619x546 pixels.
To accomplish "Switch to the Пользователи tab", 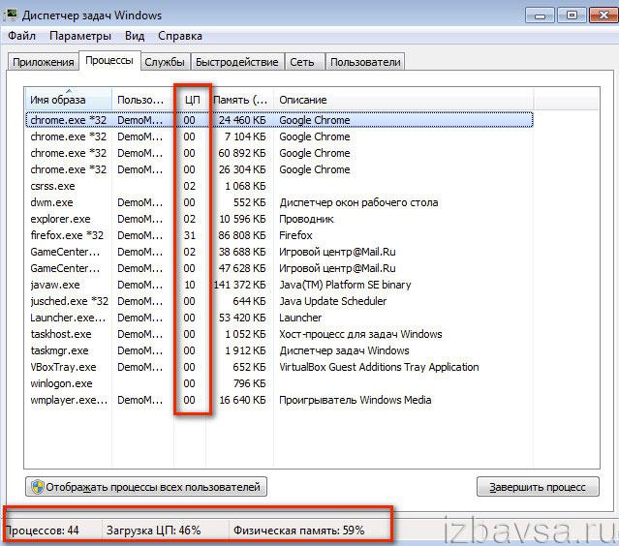I will point(364,62).
